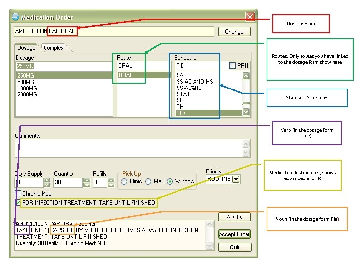Click the schedule list scrollbar thumb
The width and height of the screenshot is (356, 267).
(x=246, y=104)
